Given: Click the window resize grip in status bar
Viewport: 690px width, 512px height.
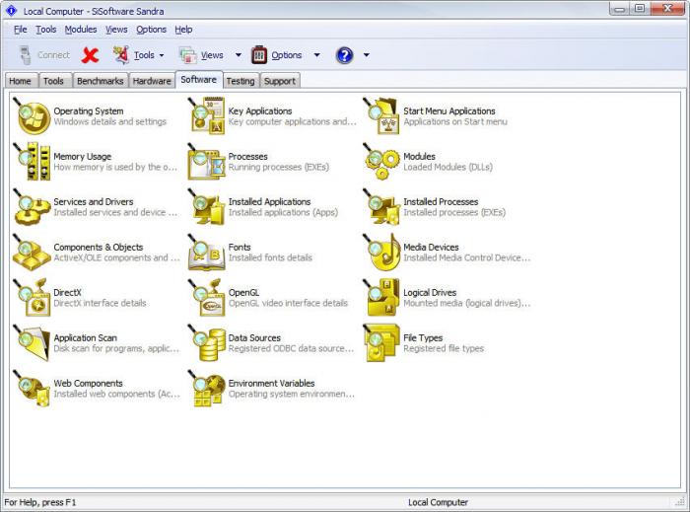Looking at the screenshot, I should tap(679, 502).
